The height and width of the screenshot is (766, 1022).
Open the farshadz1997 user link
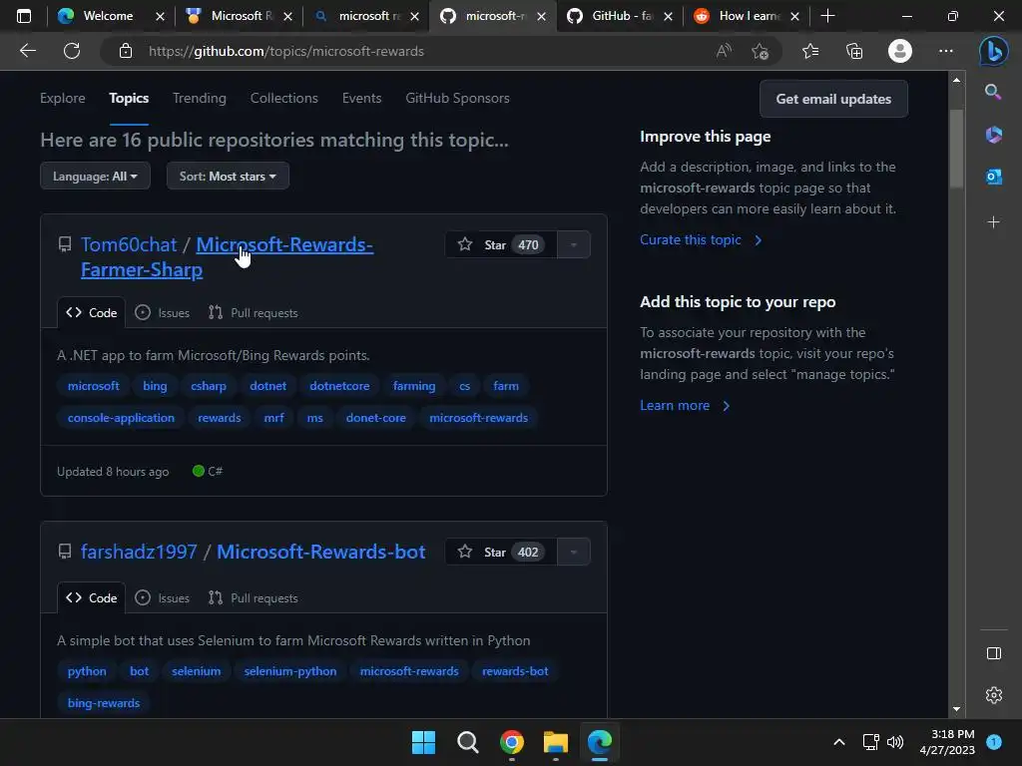click(139, 553)
